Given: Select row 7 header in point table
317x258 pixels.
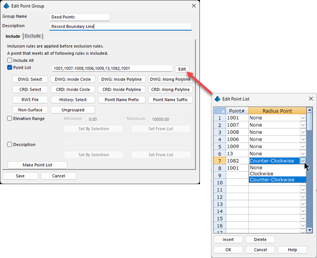Looking at the screenshot, I should 219,161.
